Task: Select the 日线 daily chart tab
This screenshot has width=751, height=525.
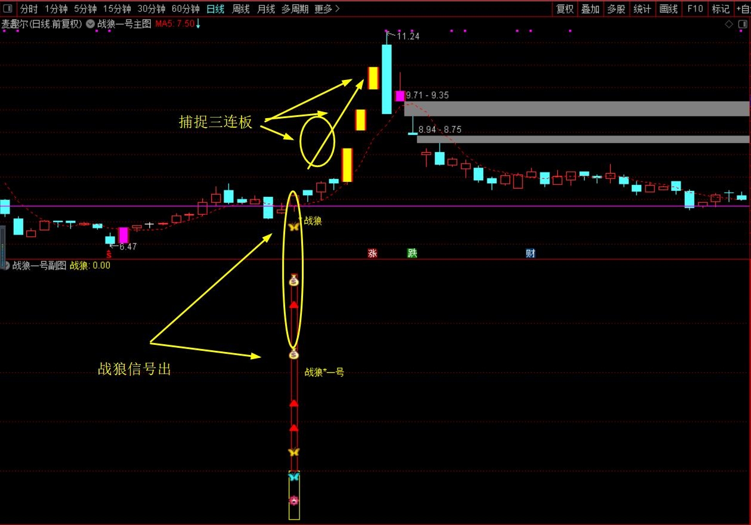Action: coord(216,9)
